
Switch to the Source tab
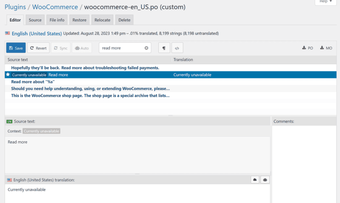[x=35, y=20]
